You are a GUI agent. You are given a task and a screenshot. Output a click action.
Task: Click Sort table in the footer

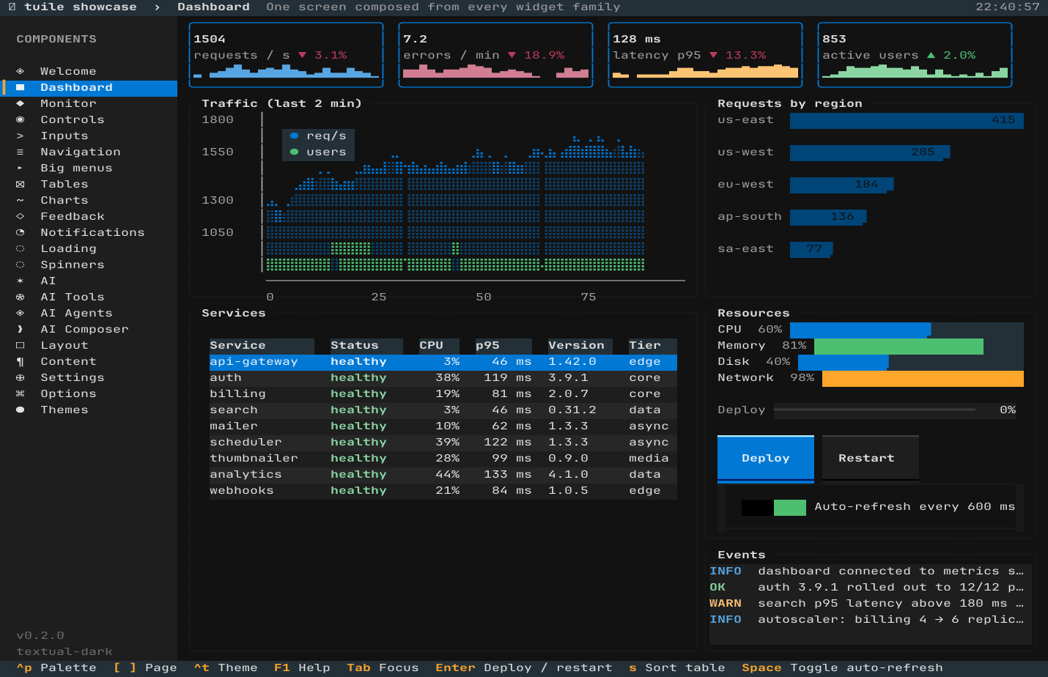(677, 667)
